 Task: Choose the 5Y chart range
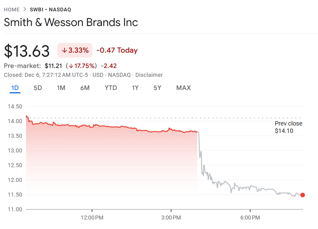(157, 88)
